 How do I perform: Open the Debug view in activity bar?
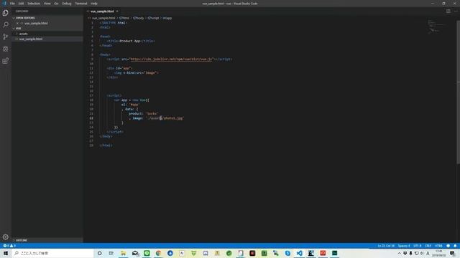tap(5, 49)
